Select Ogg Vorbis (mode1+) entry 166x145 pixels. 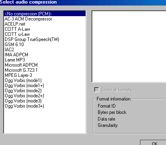45,86
